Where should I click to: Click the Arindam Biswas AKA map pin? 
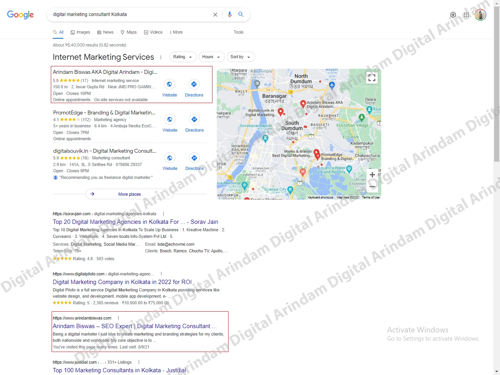tap(303, 104)
